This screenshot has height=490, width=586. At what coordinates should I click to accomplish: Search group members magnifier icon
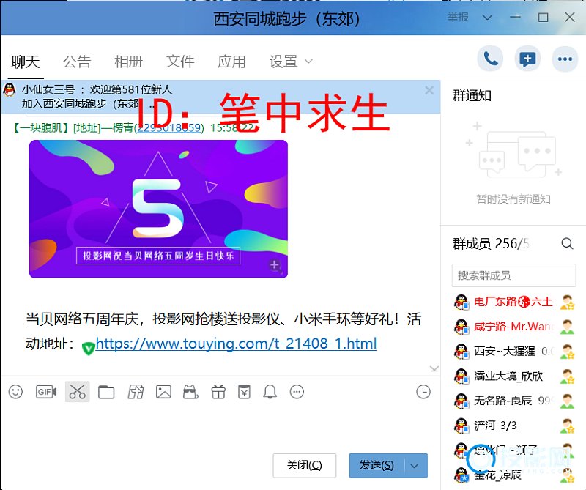[567, 244]
